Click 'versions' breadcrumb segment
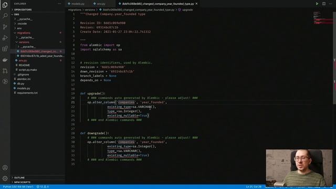The image size is (336, 189). pos(90,10)
